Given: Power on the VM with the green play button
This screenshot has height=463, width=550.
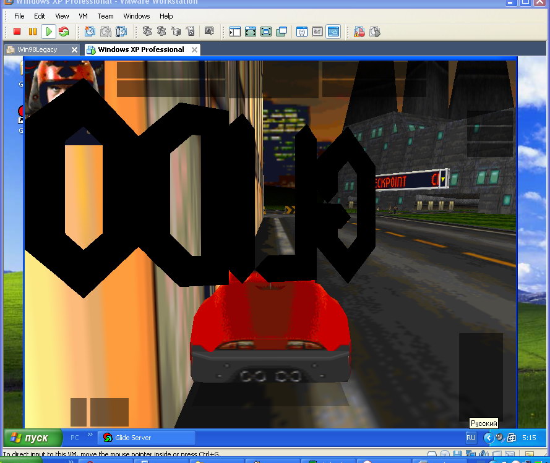Looking at the screenshot, I should pos(49,32).
